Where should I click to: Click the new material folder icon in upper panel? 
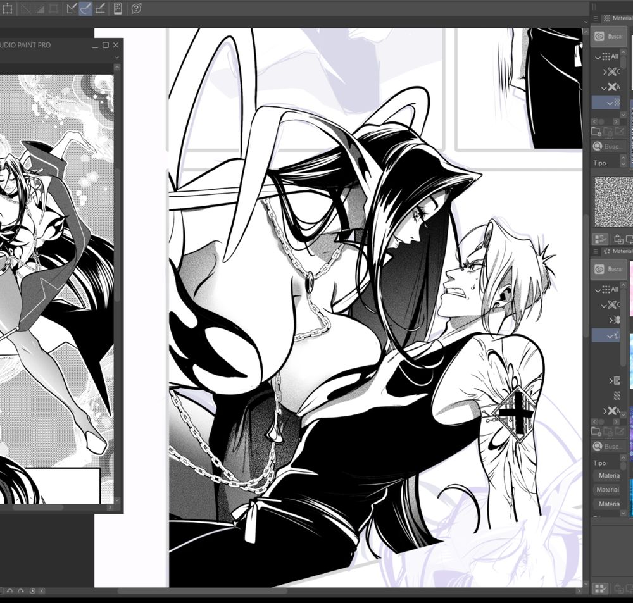coord(596,131)
